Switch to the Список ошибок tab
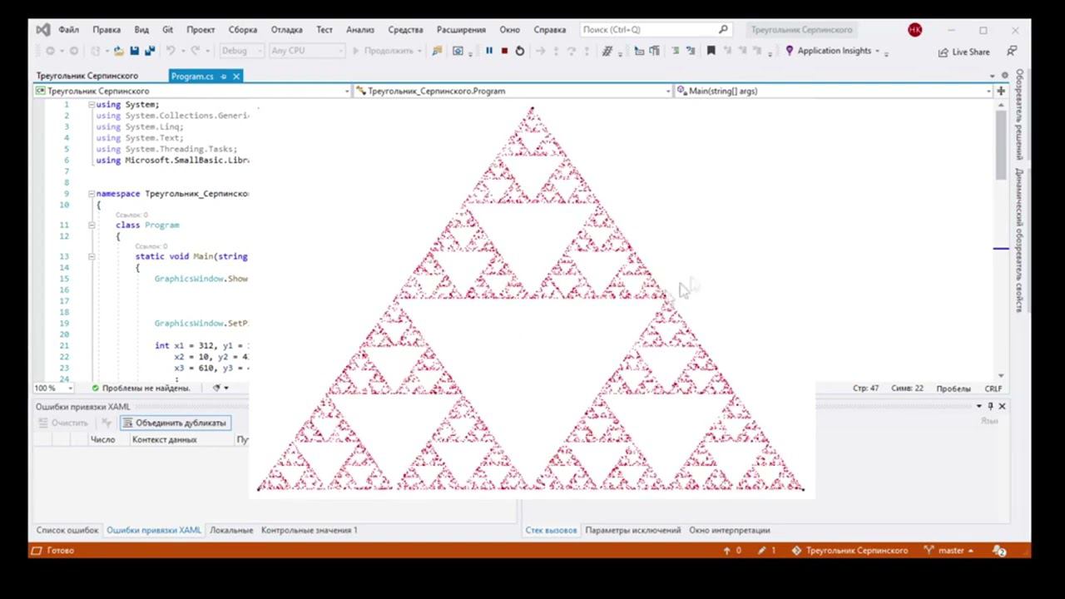Image resolution: width=1065 pixels, height=599 pixels. tap(67, 530)
